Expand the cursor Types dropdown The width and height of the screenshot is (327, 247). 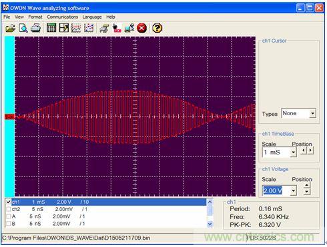pyautogui.click(x=312, y=114)
